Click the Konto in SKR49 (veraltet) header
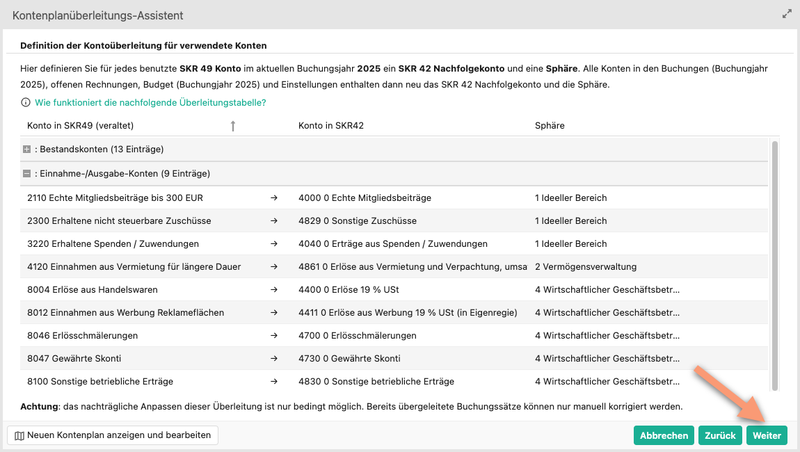 pos(80,125)
